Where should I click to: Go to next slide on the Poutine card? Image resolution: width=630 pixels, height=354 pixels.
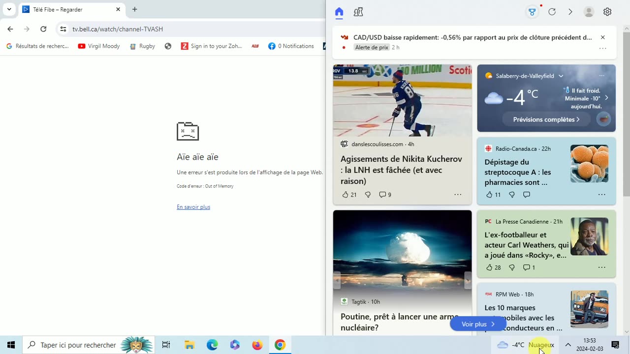[468, 281]
